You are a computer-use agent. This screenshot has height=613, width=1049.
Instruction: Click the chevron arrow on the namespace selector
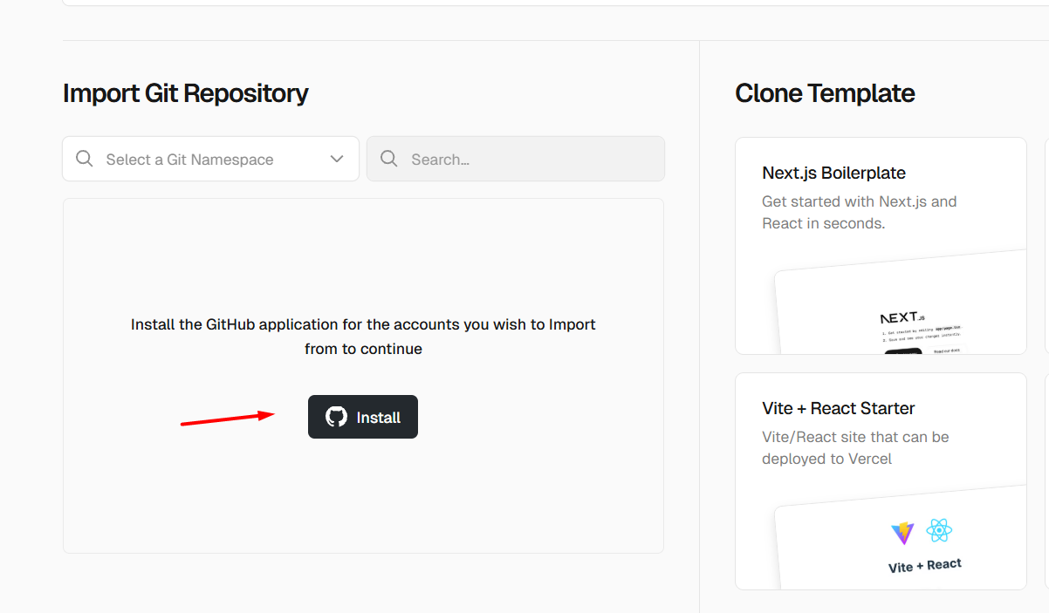point(337,159)
